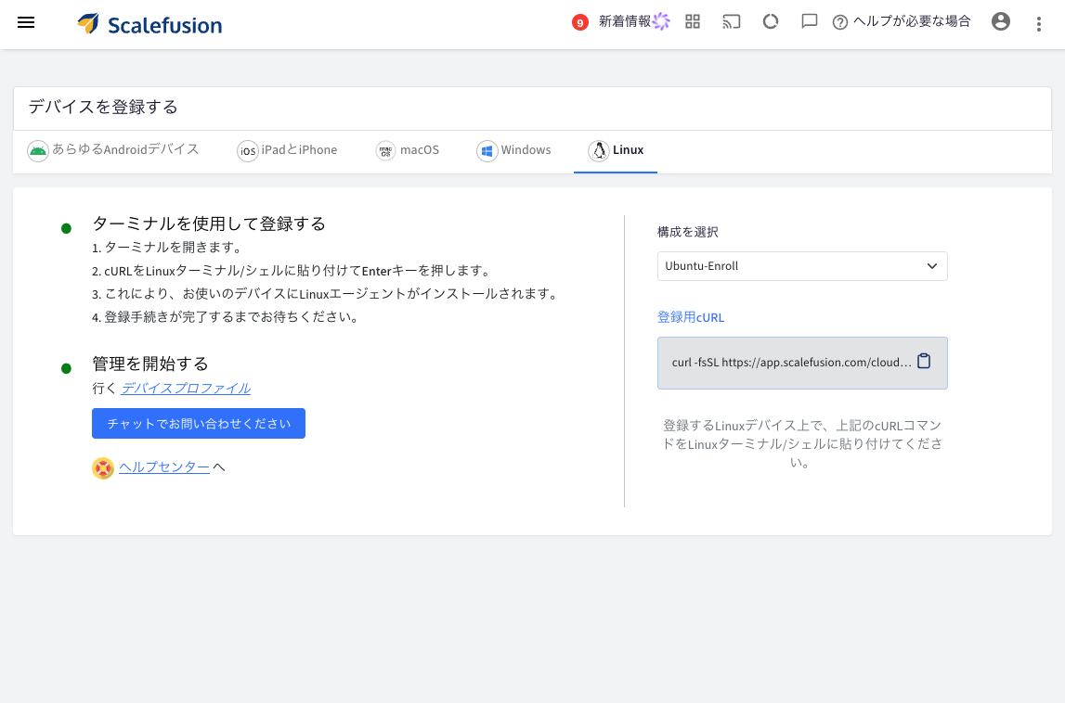Open 新着情報 what's new link
This screenshot has height=703, width=1065.
624,21
